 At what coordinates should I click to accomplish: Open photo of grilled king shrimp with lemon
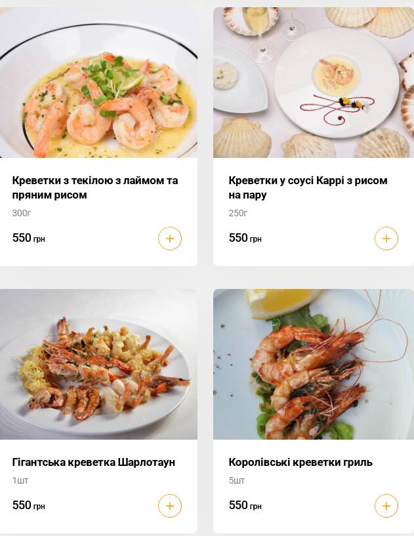coord(314,364)
